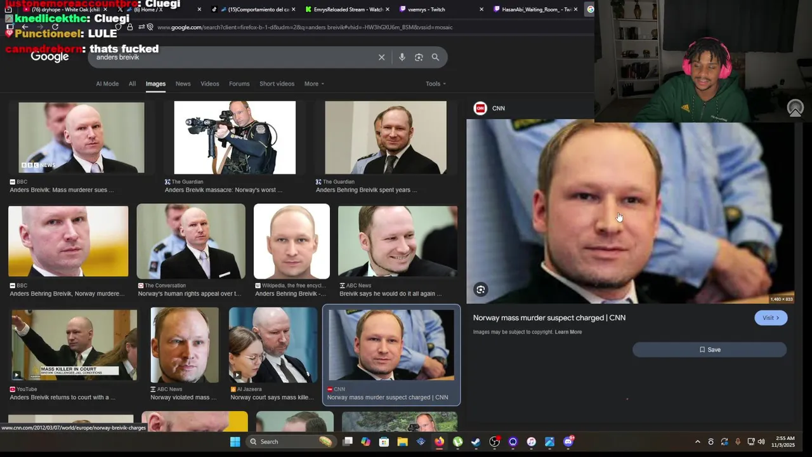Start voice search with the microphone icon

click(402, 57)
